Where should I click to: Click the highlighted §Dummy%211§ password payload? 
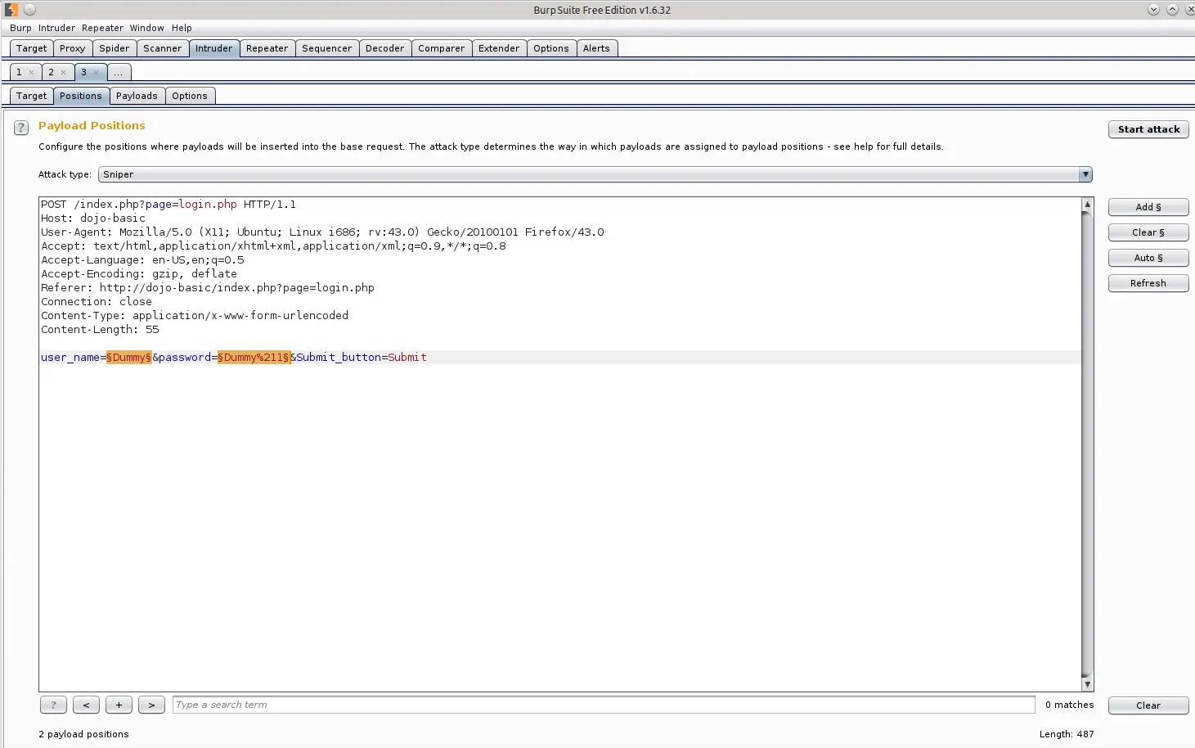point(254,358)
